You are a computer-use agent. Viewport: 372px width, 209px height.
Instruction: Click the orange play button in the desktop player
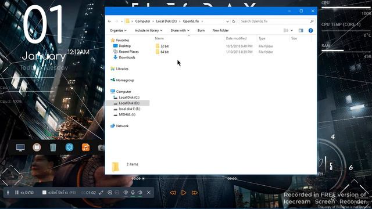184,193
